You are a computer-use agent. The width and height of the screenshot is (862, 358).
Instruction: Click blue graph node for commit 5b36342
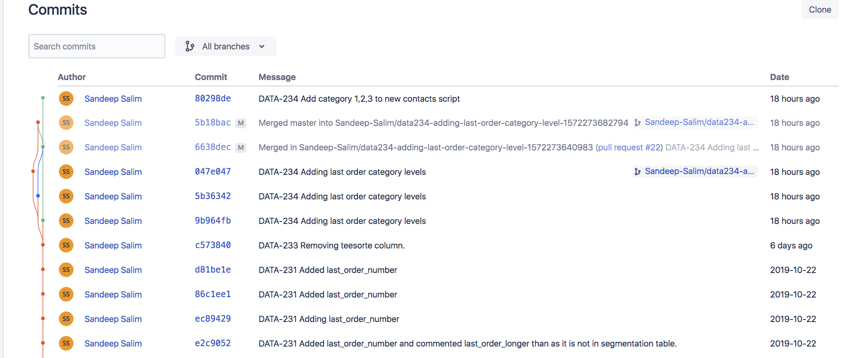pyautogui.click(x=38, y=196)
